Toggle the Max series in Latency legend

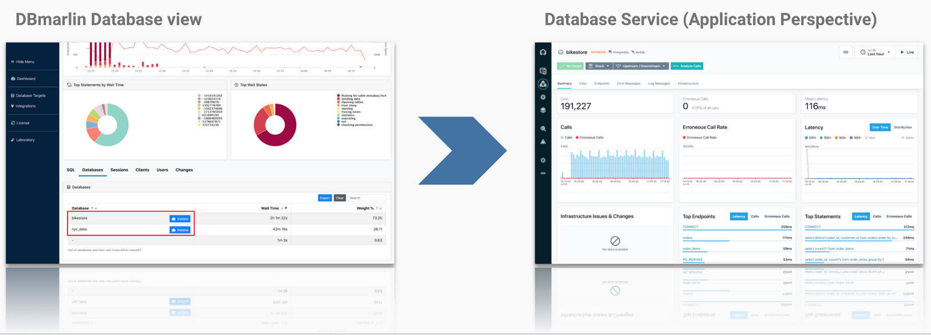point(872,138)
